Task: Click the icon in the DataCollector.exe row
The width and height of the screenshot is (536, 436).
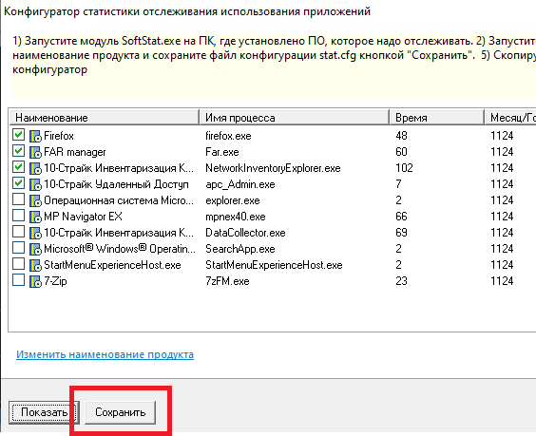Action: (x=35, y=233)
